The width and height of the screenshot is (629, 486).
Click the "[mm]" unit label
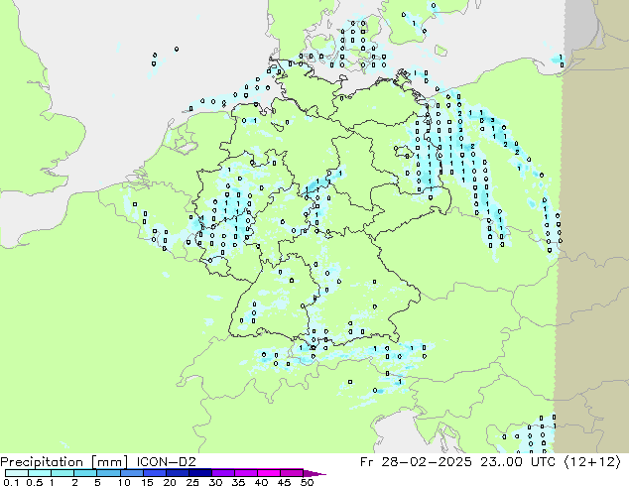point(110,462)
